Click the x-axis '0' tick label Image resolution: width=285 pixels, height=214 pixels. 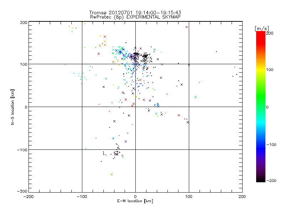pyautogui.click(x=135, y=197)
